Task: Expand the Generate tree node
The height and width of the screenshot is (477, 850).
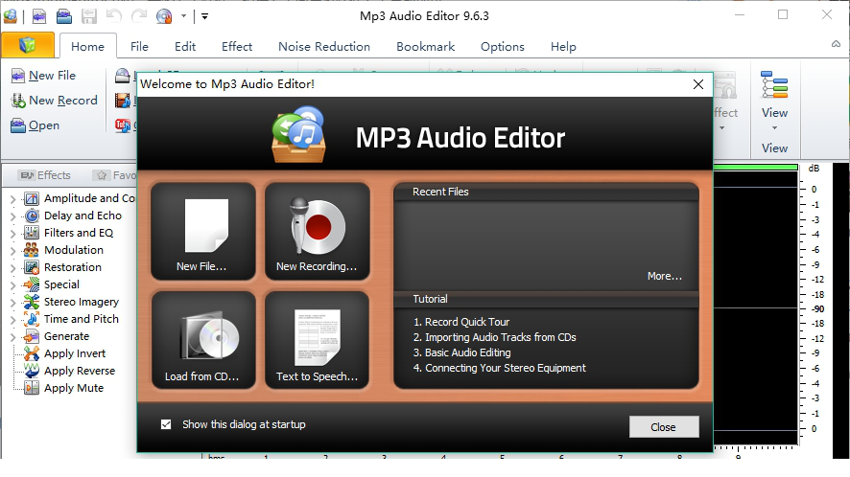Action: (13, 337)
